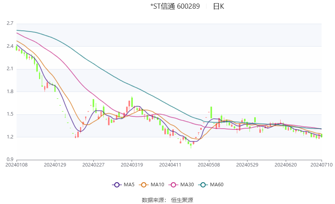Click the y-axis value 2.4
Image resolution: width=335 pixels, height=204 pixels.
(10, 46)
